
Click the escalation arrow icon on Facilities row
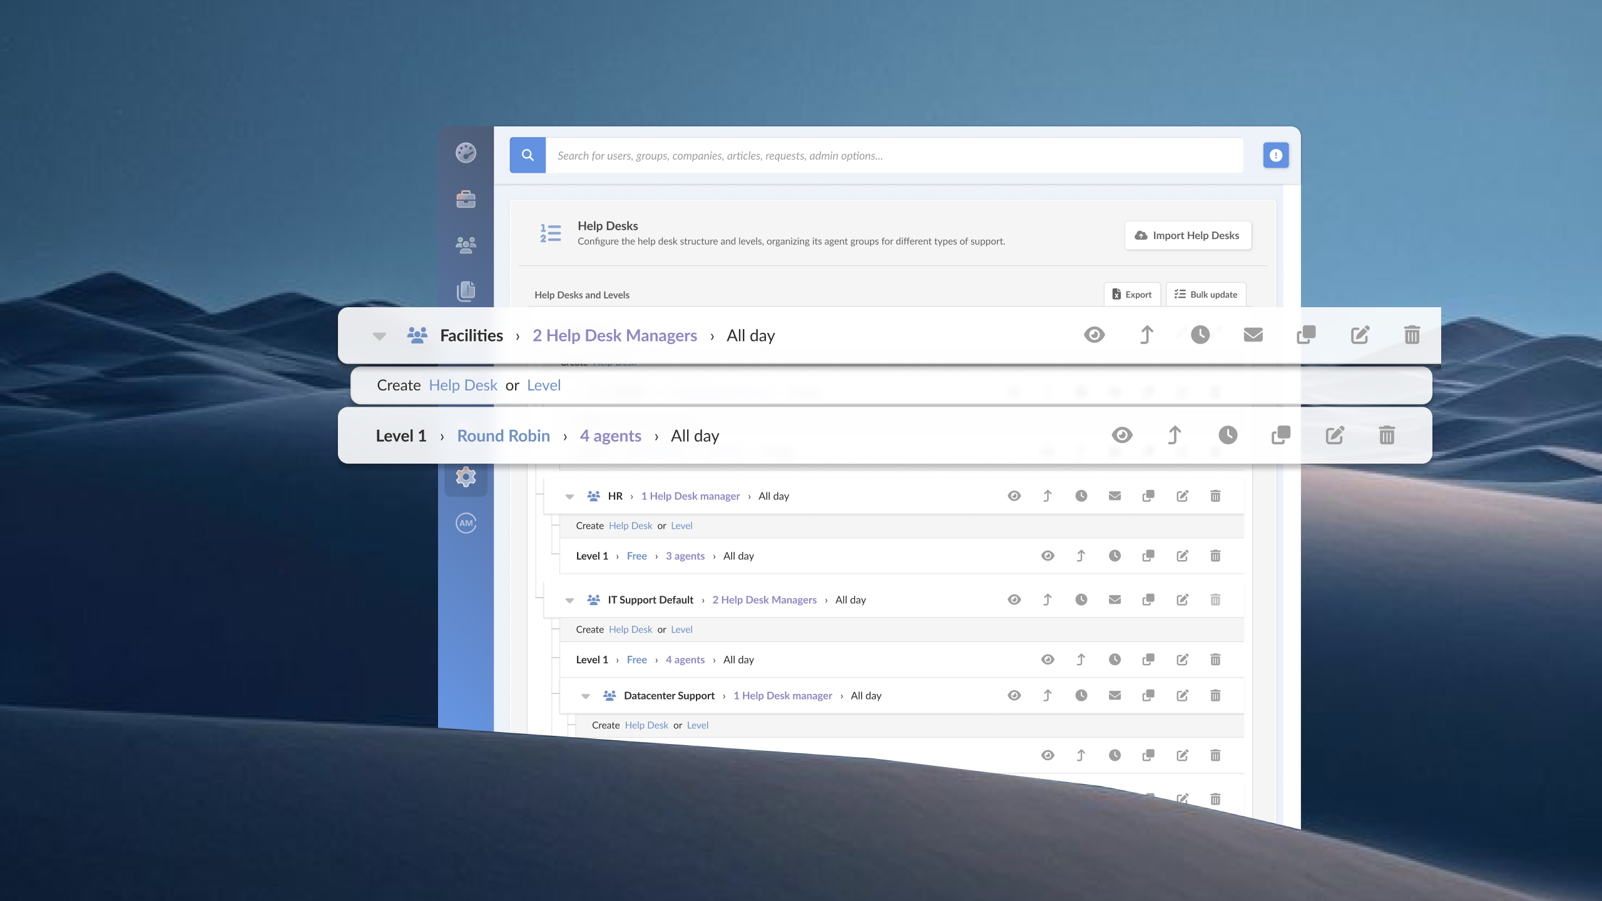point(1146,335)
